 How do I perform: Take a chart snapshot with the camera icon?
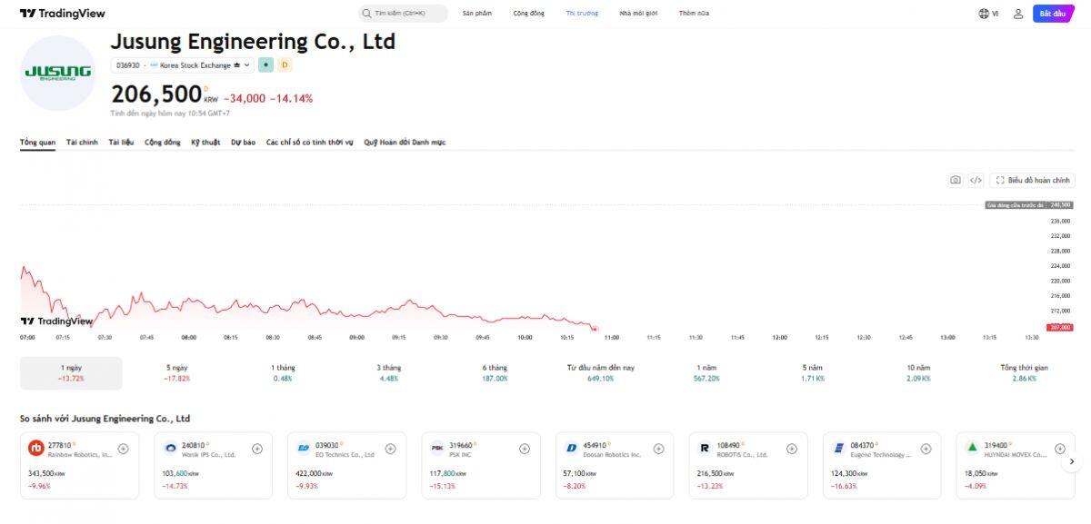click(956, 181)
